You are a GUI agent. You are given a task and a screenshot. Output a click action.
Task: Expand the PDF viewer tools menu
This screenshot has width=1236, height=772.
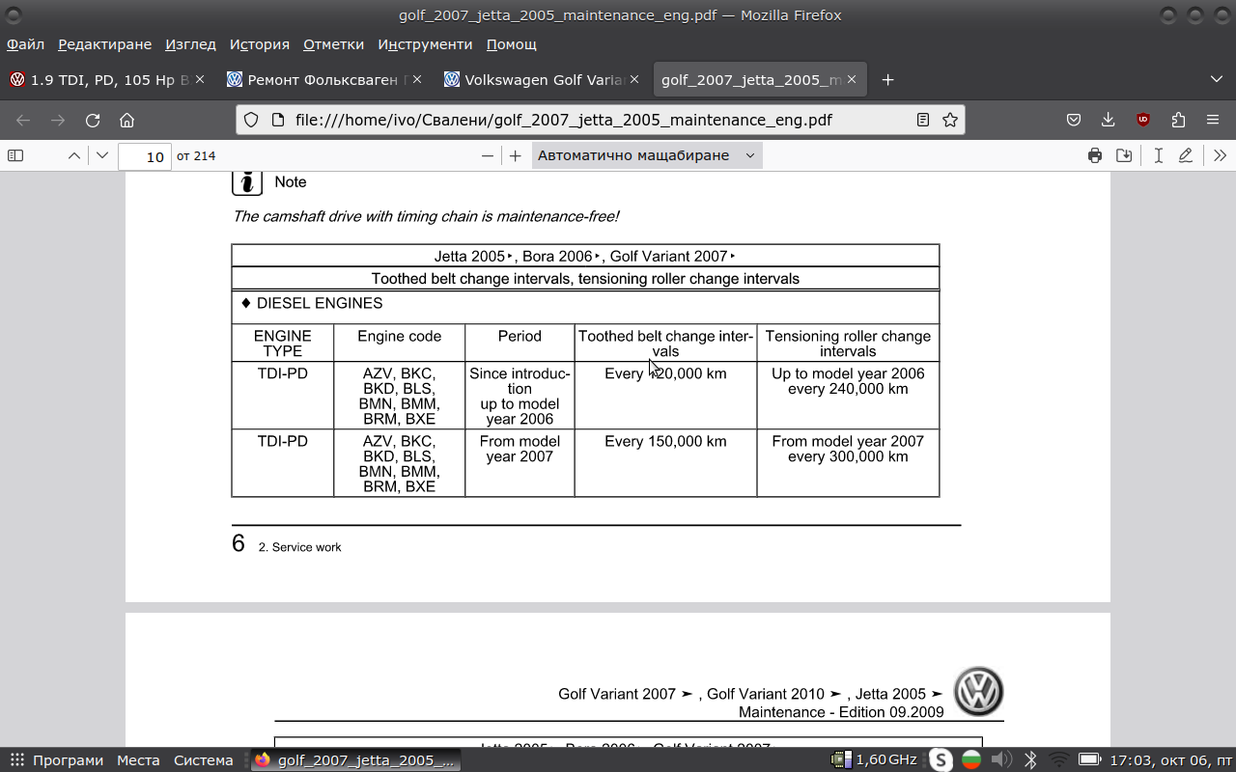(x=1220, y=155)
